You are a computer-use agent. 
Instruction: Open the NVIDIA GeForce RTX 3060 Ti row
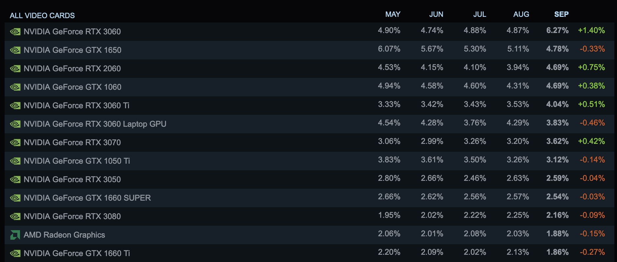coord(77,106)
